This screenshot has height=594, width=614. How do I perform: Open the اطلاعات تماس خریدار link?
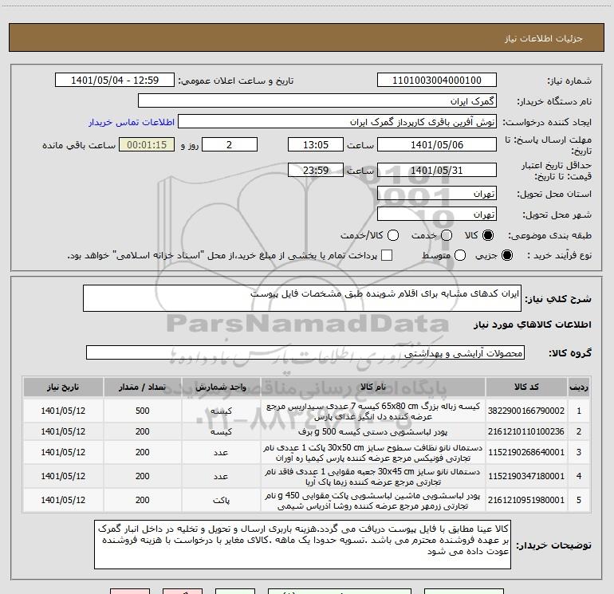coord(132,122)
